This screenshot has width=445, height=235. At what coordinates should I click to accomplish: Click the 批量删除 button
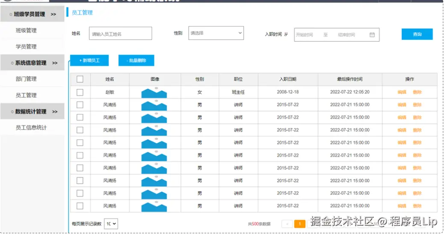(136, 60)
